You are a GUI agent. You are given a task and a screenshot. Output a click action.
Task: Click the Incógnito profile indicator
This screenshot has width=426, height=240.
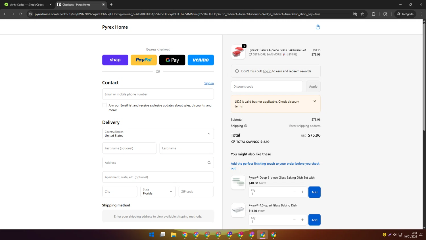tap(406, 14)
